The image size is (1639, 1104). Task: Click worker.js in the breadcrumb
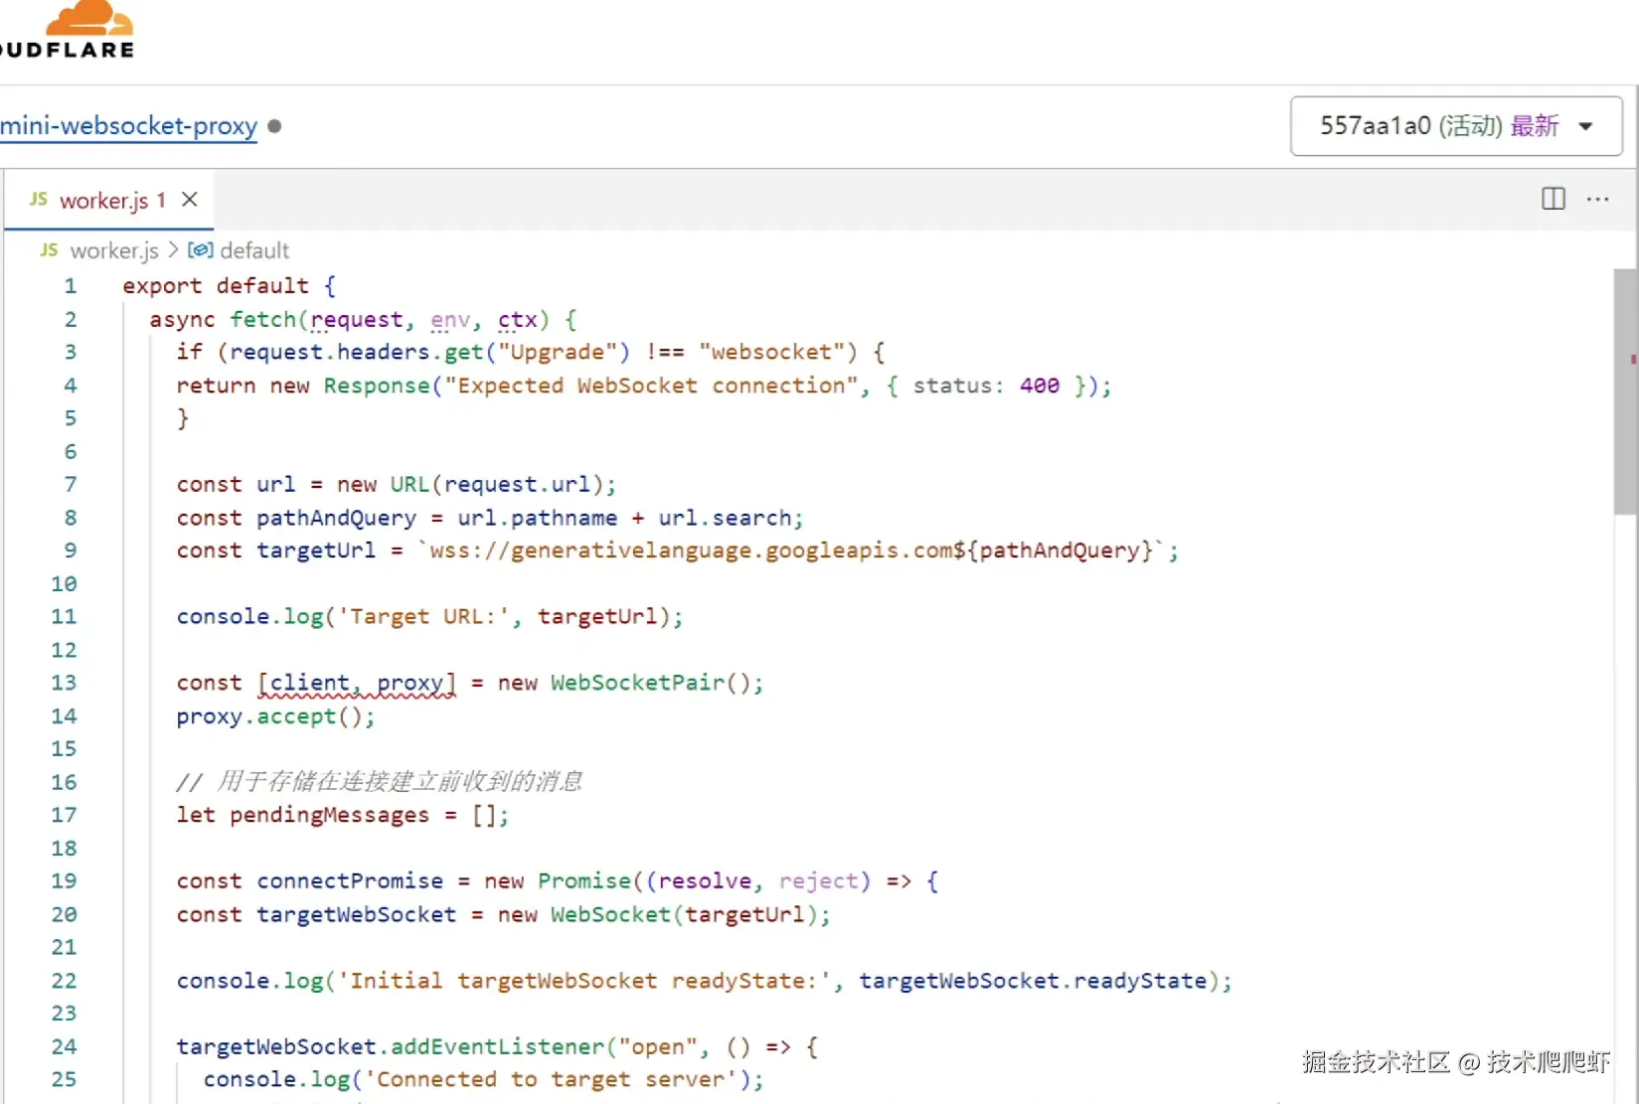tap(114, 250)
